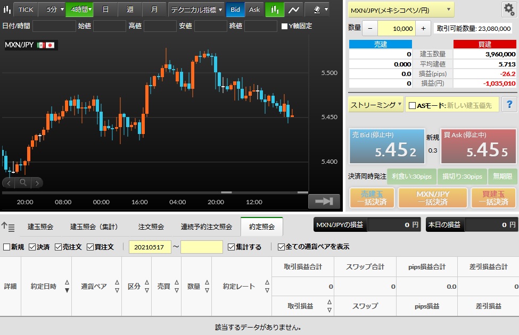Screen dimensions: 519x335
Task: Click 買建玉一括決済 button
Action: pyautogui.click(x=493, y=198)
